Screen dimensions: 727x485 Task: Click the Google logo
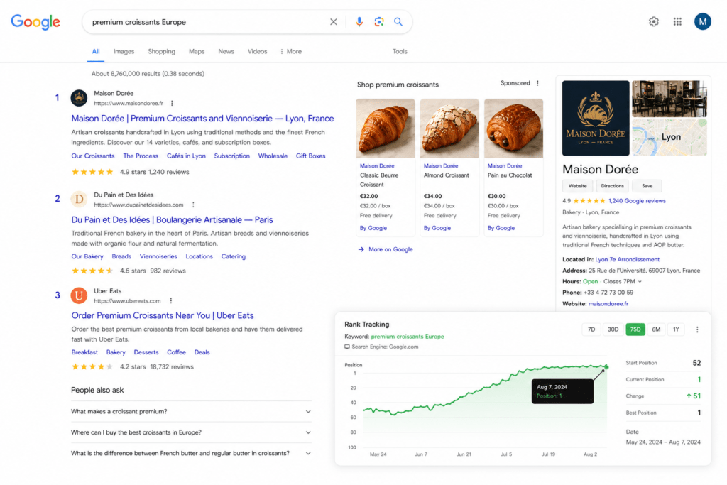[35, 22]
